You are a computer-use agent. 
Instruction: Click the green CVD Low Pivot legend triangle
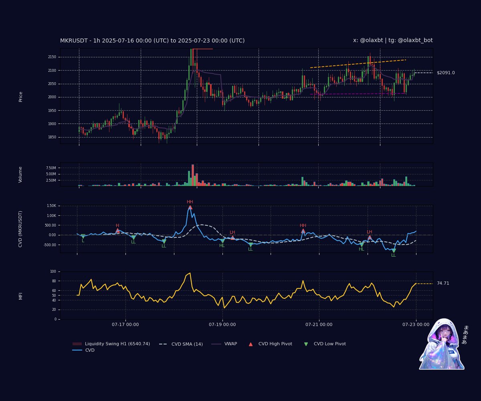(306, 344)
